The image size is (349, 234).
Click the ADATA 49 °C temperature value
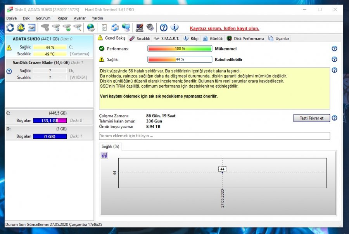(50, 54)
